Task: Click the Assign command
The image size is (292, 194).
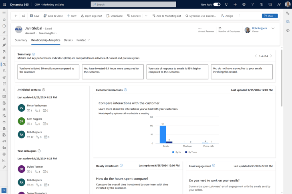Action: [227, 16]
